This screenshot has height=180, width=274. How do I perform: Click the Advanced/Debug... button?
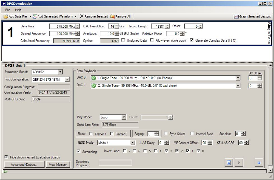click(x=24, y=165)
